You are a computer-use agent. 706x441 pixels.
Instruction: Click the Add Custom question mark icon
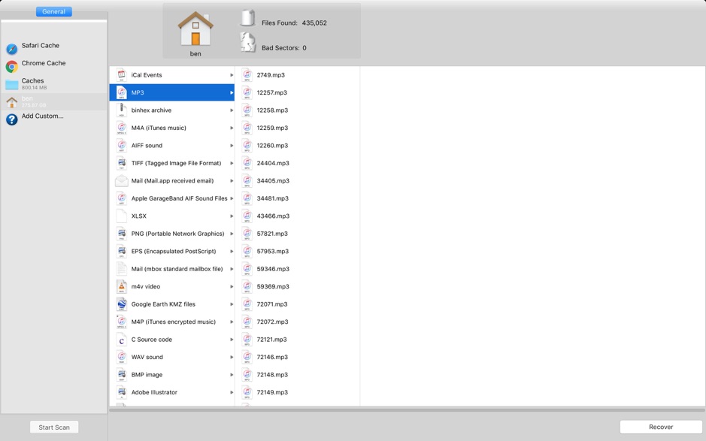point(12,119)
